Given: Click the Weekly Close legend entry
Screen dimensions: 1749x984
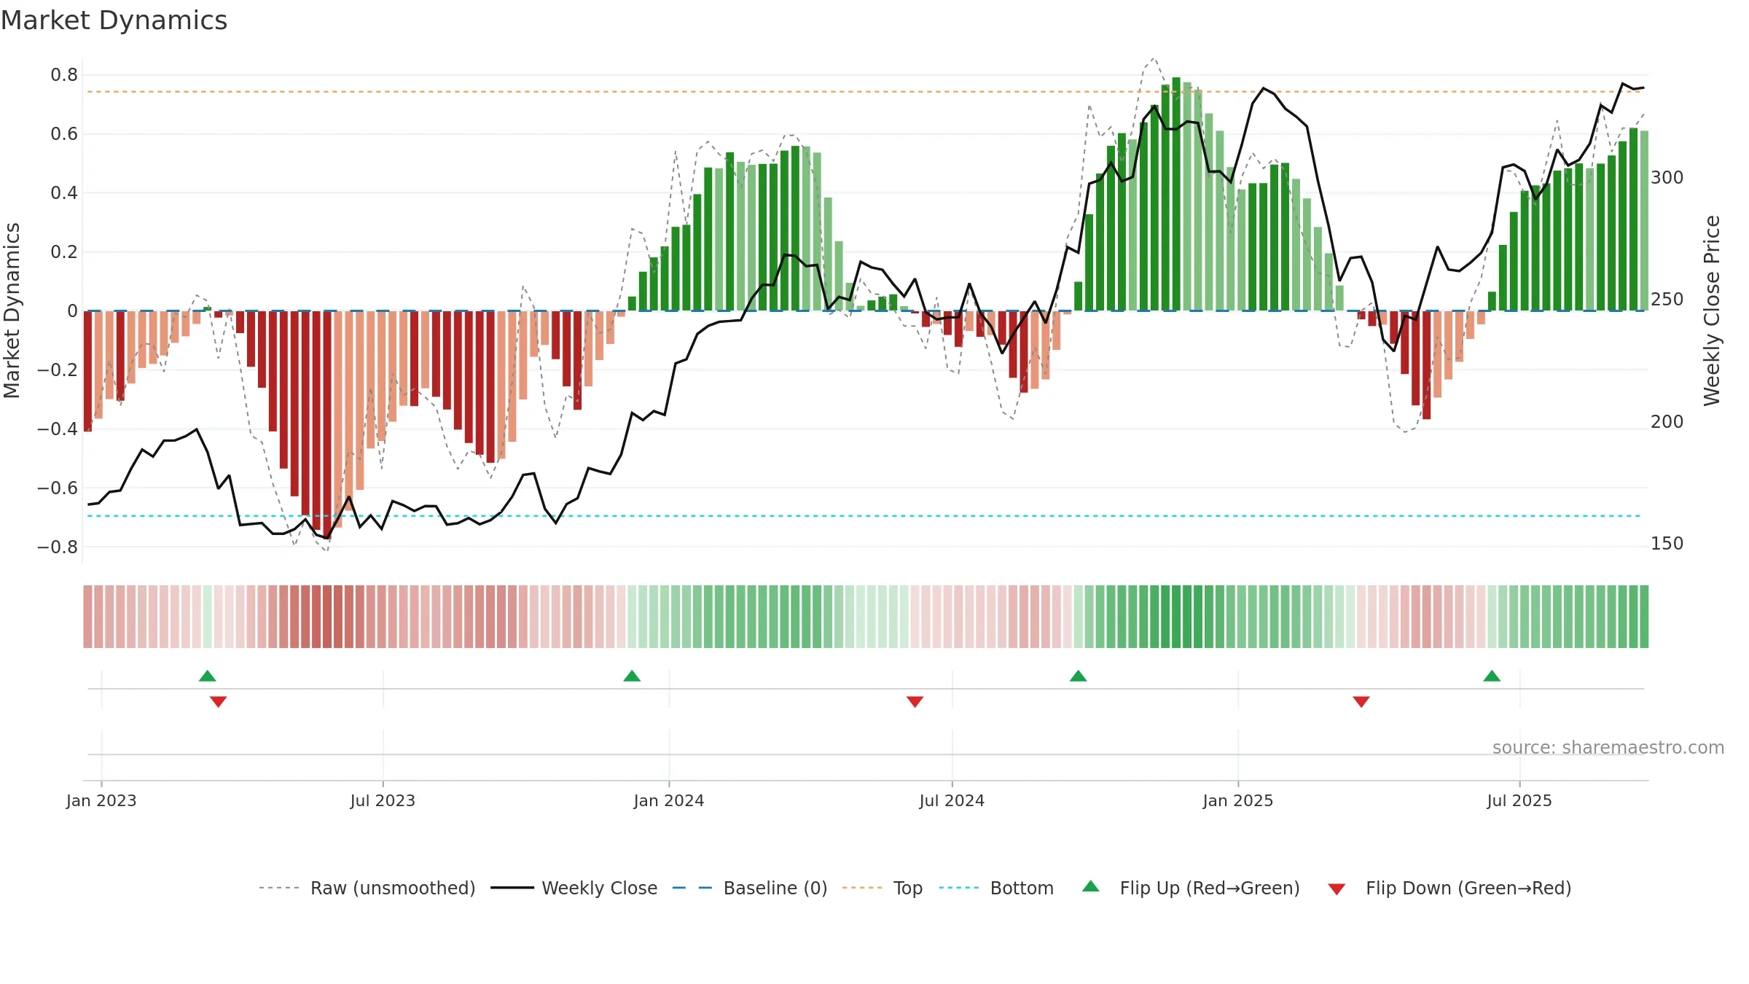Looking at the screenshot, I should coord(574,888).
